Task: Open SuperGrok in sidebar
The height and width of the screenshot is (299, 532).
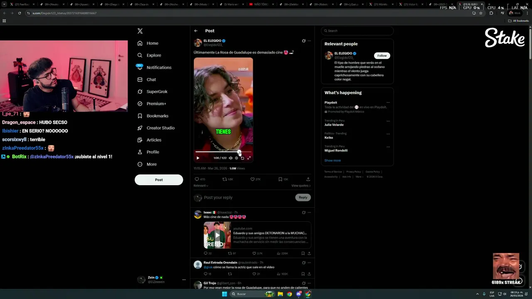Action: coord(153,91)
